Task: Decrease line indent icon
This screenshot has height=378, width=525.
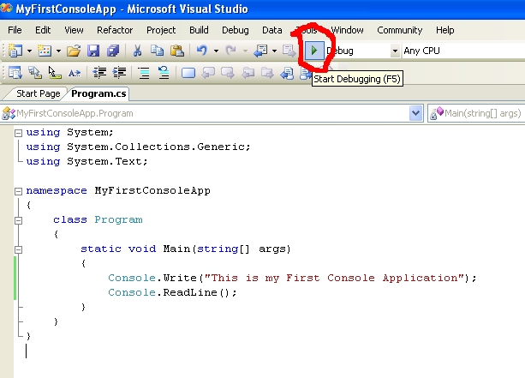Action: tap(99, 72)
